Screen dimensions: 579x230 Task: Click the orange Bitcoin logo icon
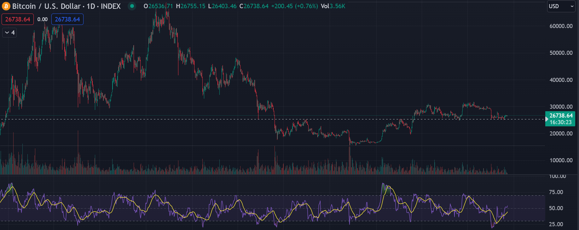pyautogui.click(x=6, y=6)
